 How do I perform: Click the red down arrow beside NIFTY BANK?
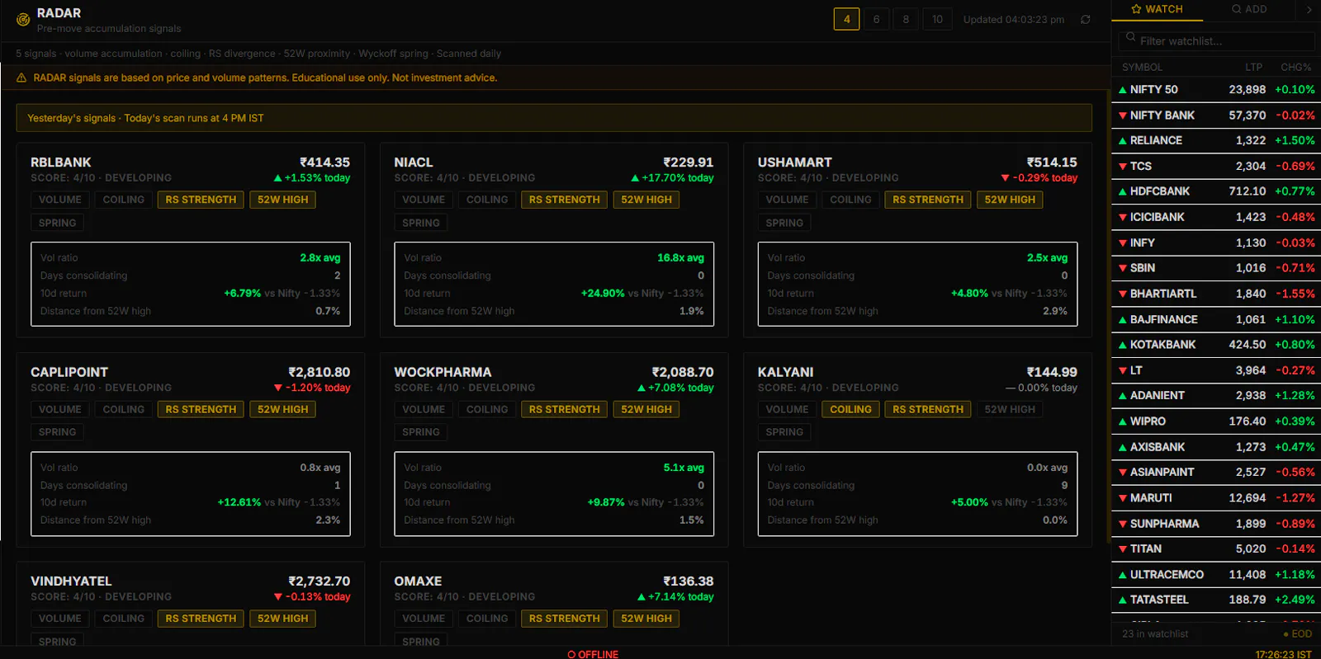pyautogui.click(x=1123, y=115)
